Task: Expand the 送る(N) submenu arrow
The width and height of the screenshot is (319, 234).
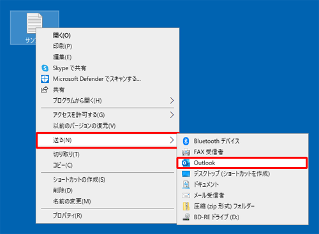Action: click(172, 140)
